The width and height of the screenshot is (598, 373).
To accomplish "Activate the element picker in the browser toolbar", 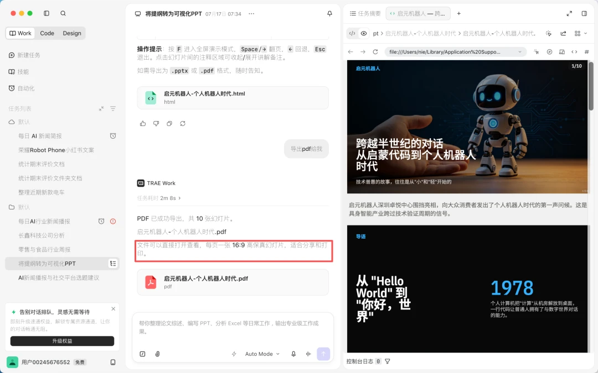I will tap(536, 52).
